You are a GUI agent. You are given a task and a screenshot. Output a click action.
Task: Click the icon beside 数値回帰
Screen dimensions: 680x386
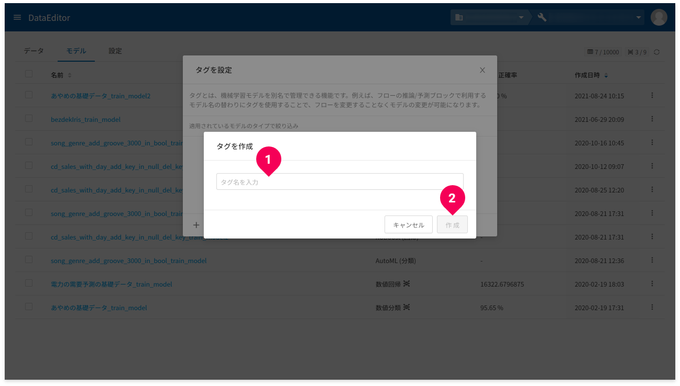407,283
